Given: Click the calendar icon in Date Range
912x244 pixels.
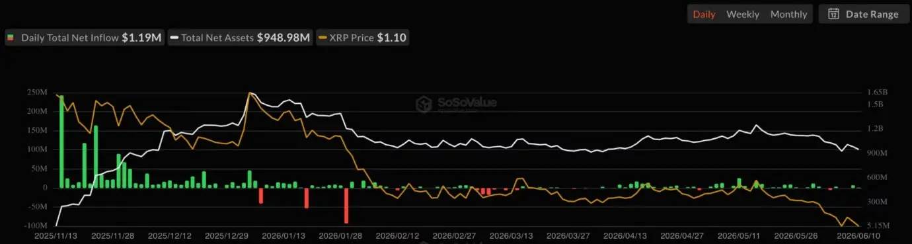Looking at the screenshot, I should coord(833,14).
